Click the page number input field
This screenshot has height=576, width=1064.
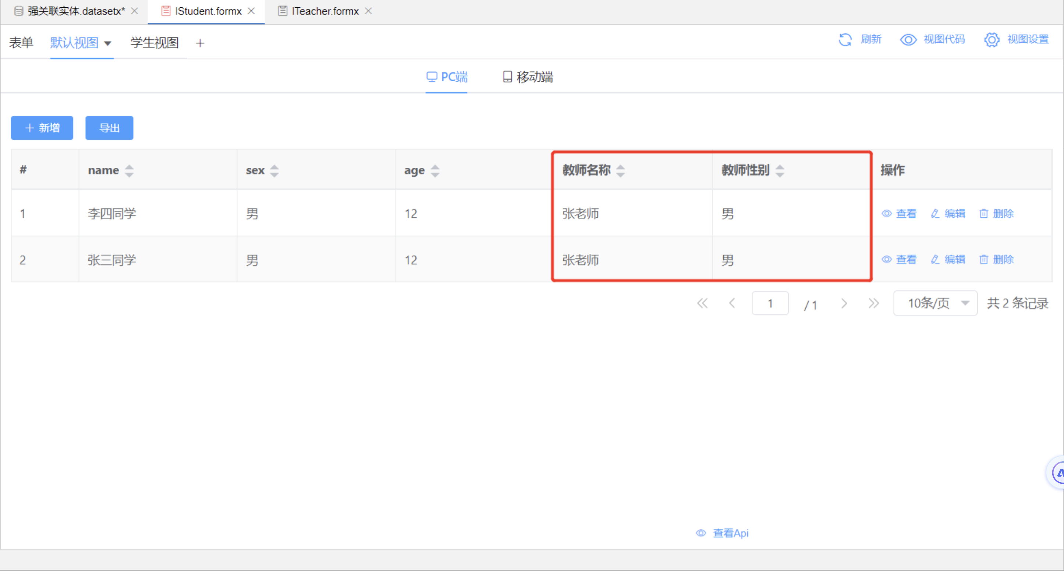pos(770,304)
